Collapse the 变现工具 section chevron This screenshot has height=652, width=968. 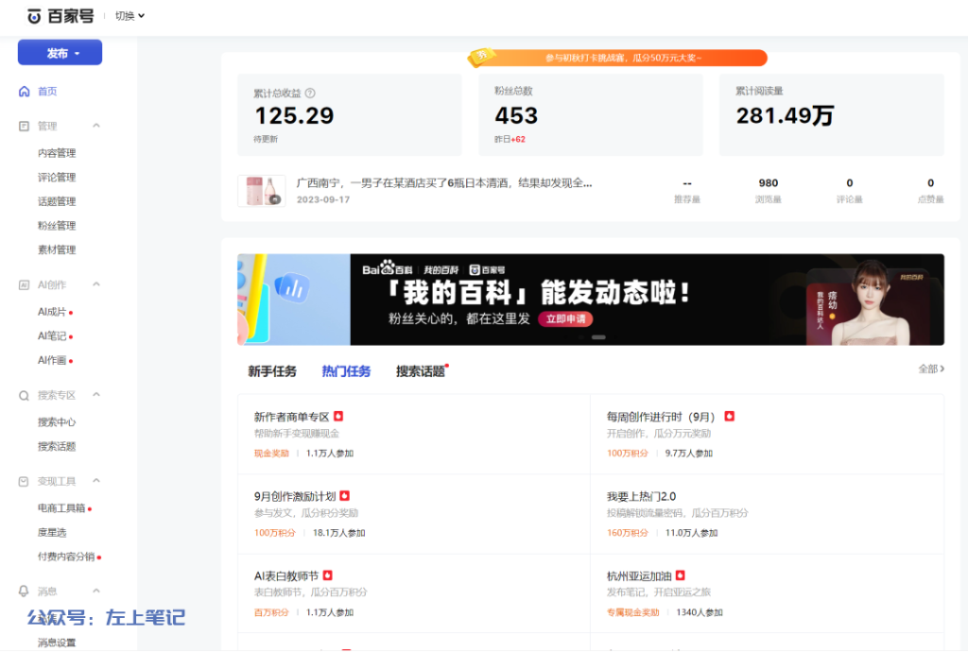click(x=96, y=481)
